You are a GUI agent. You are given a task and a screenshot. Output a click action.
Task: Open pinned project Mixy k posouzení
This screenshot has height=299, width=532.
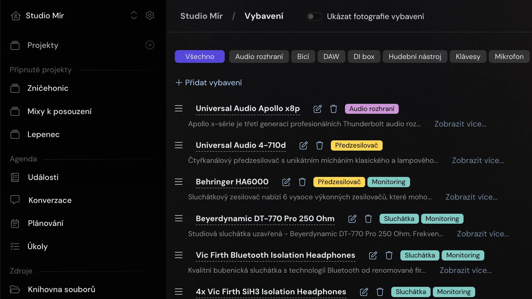coord(59,111)
